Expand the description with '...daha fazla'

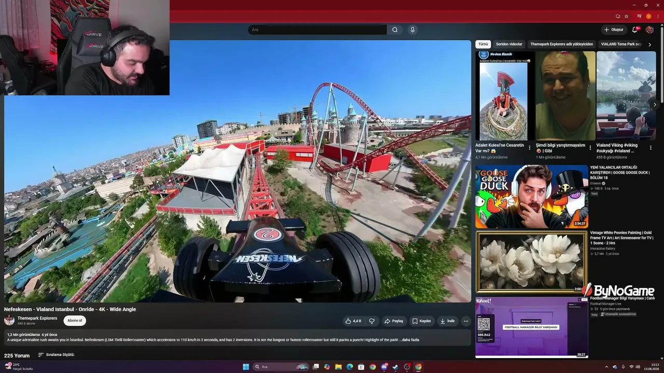(409, 340)
